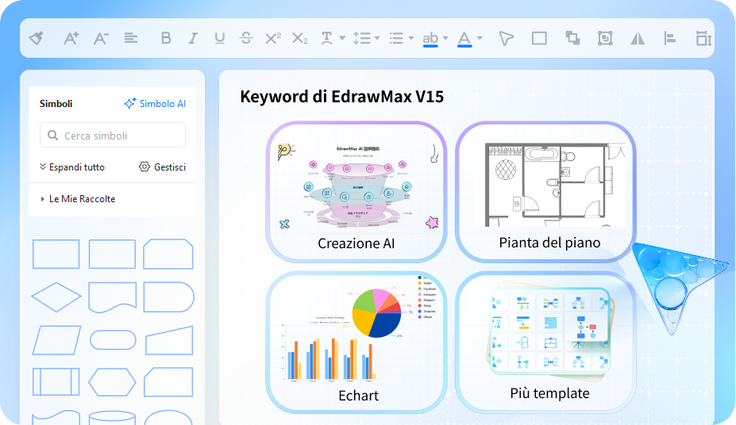
Task: Toggle Subscript formatting
Action: (299, 38)
